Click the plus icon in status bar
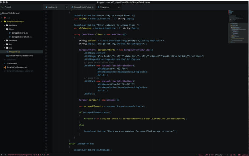The image size is (249, 156). click(x=2, y=155)
